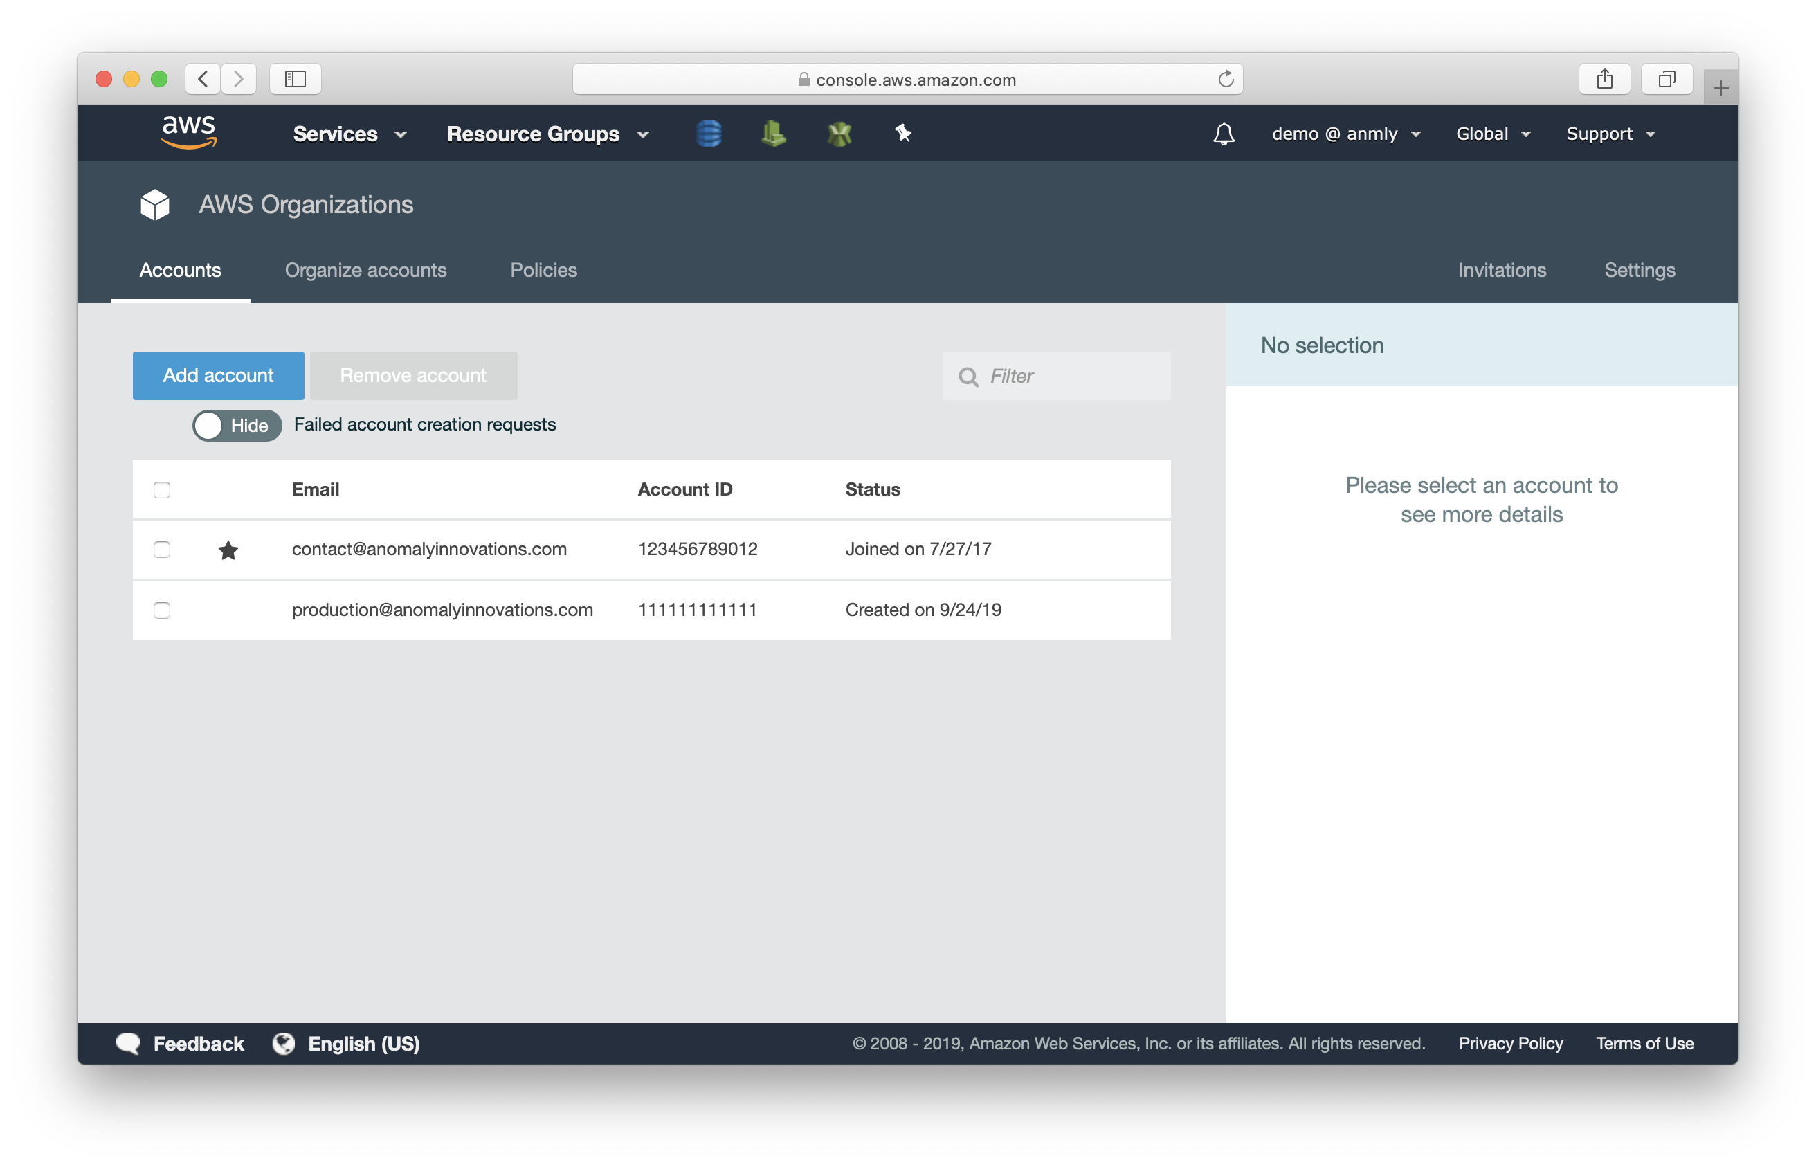Open the Support menu
Image resolution: width=1816 pixels, height=1167 pixels.
pos(1611,132)
